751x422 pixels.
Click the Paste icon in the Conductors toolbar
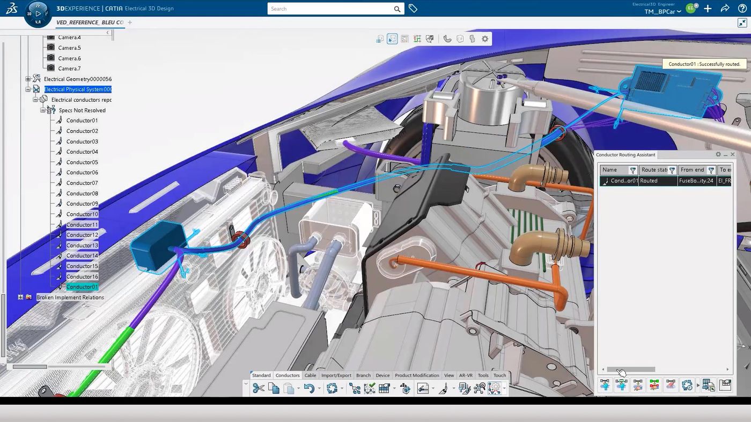pos(289,387)
